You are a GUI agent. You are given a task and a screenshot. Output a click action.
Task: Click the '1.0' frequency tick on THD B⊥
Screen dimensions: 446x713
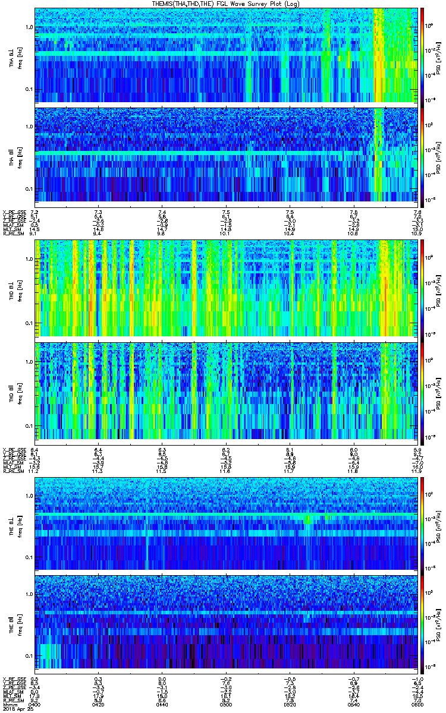click(29, 260)
